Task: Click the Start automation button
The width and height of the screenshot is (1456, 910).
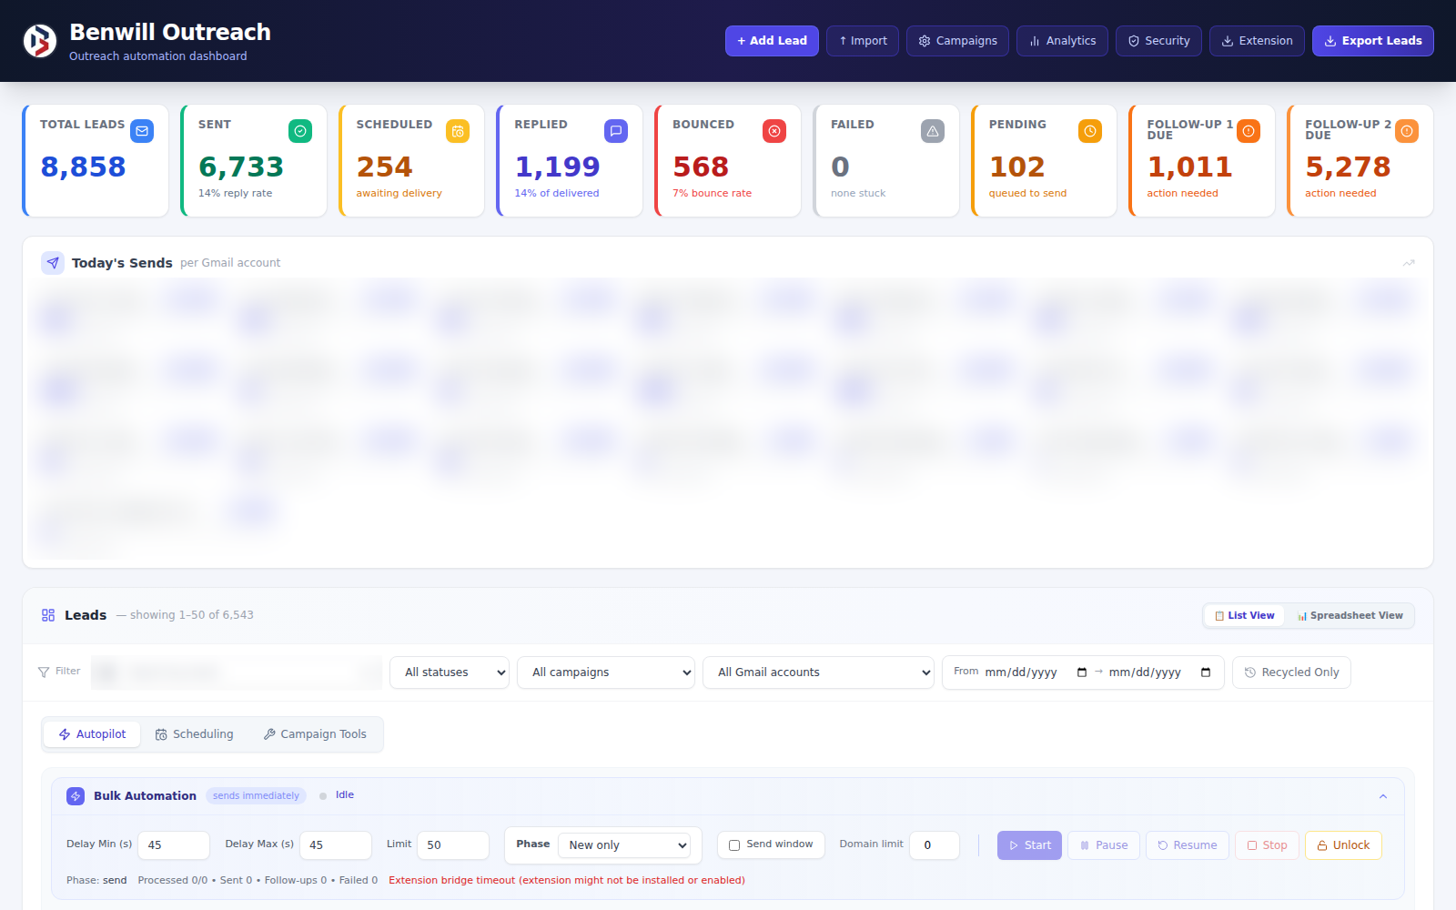Action: 1029,845
